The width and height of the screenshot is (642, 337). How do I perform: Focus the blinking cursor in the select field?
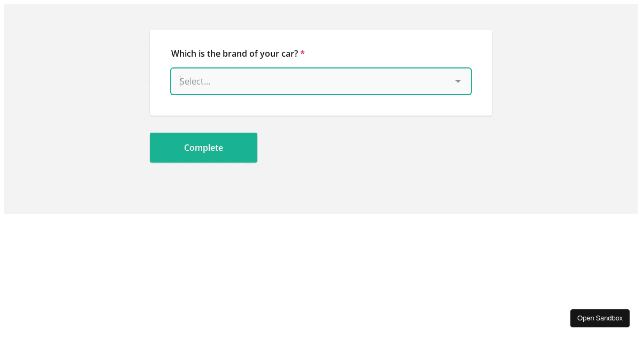180,81
